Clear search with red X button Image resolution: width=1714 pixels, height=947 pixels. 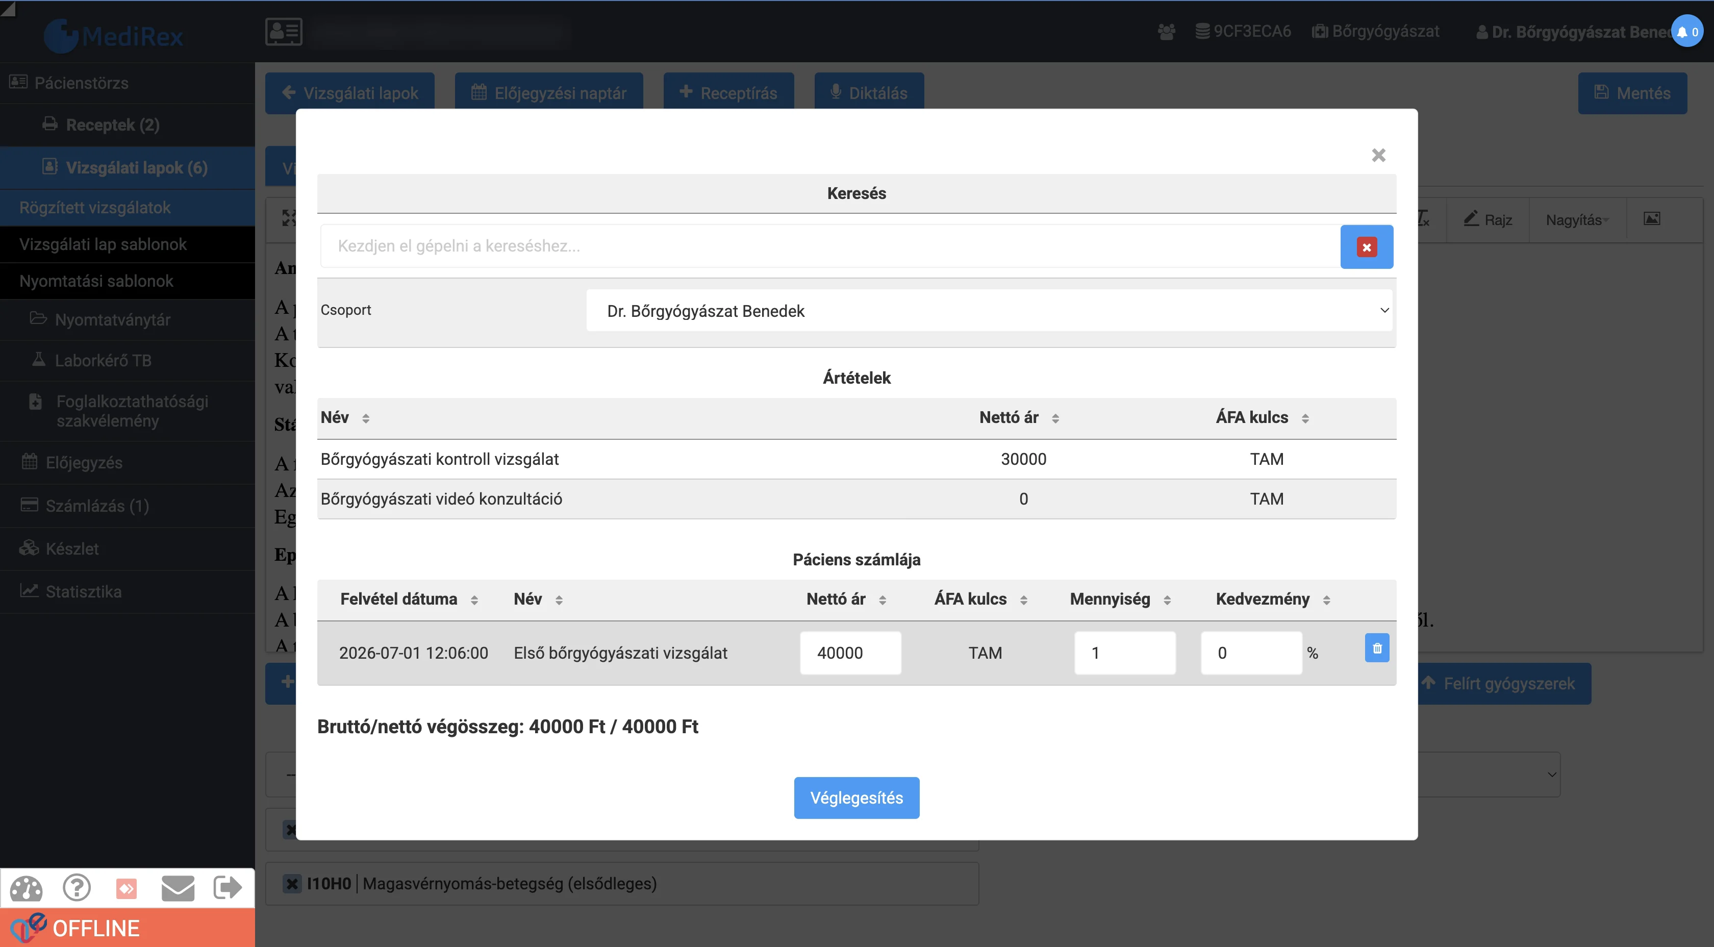click(1366, 247)
